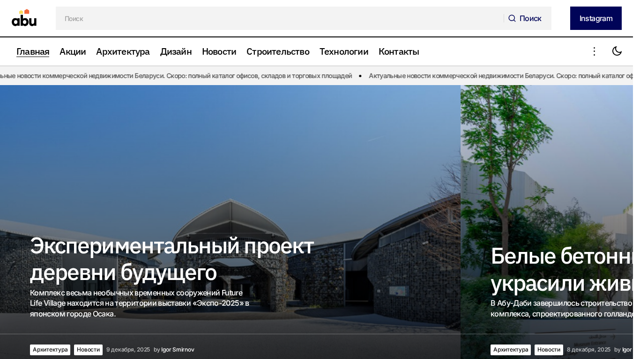
Task: Click the search magnifier icon
Action: (512, 18)
